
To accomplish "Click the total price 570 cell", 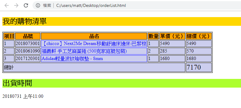I will coord(199,51).
